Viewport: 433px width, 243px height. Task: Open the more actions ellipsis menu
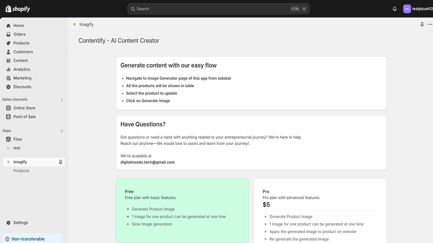430,24
